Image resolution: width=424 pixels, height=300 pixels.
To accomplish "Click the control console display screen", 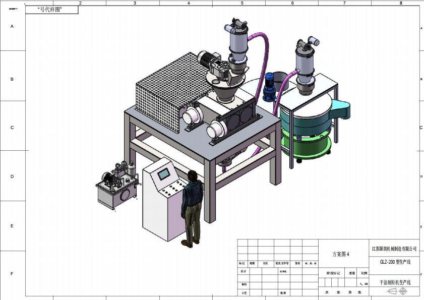I will (x=164, y=174).
